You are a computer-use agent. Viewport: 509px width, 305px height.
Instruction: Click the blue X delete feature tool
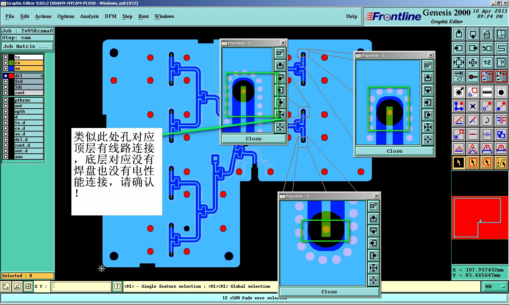[x=473, y=106]
